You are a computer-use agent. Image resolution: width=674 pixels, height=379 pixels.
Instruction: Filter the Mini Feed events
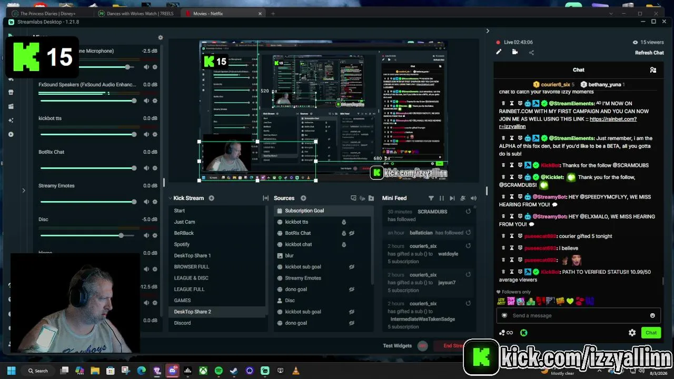431,198
